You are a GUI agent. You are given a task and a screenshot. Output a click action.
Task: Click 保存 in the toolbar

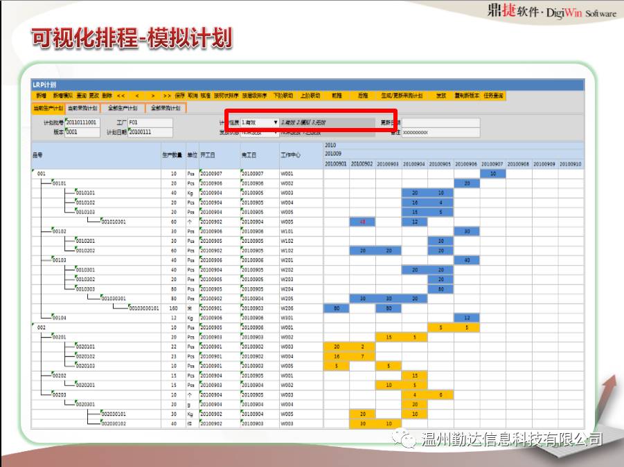[x=180, y=95]
